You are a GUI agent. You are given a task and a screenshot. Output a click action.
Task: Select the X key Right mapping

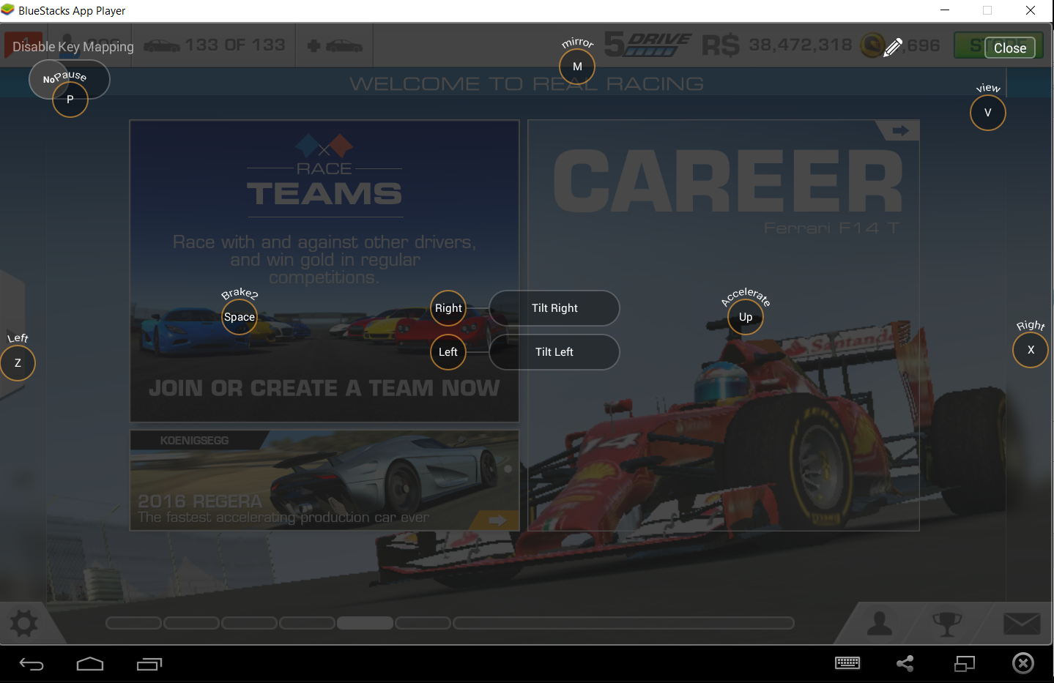[1031, 350]
